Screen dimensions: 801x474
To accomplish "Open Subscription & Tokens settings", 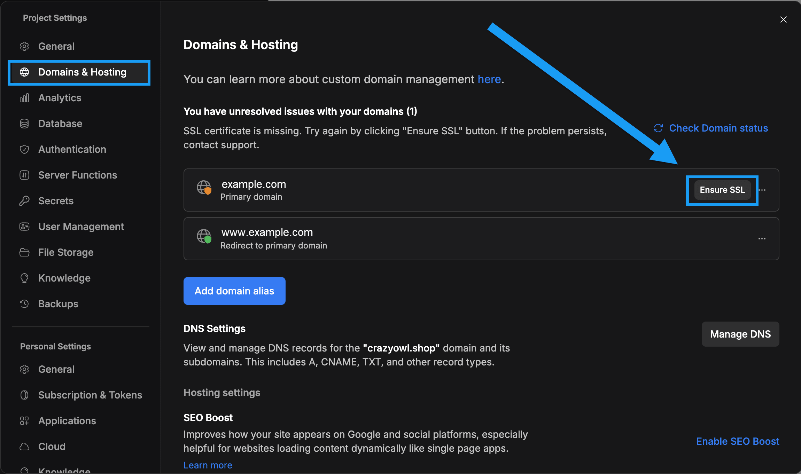I will click(x=90, y=395).
